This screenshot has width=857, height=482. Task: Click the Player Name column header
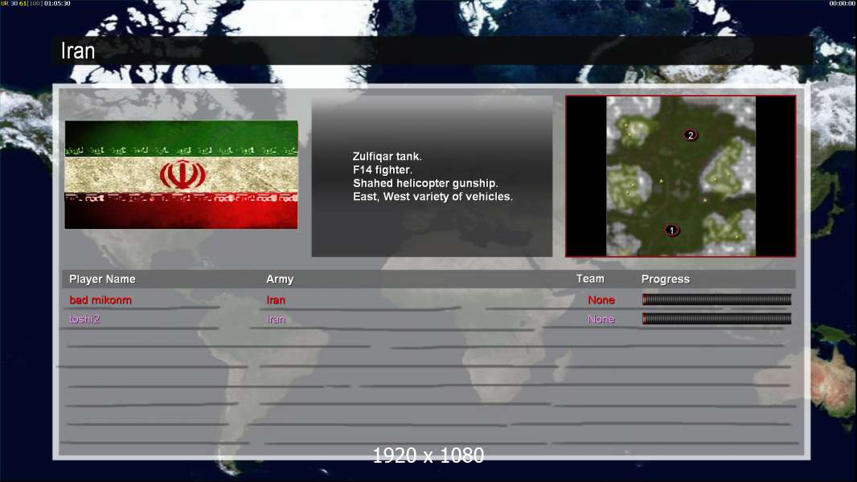coord(102,279)
